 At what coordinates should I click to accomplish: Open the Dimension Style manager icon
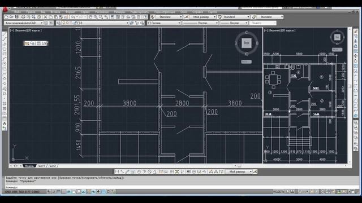[187, 17]
